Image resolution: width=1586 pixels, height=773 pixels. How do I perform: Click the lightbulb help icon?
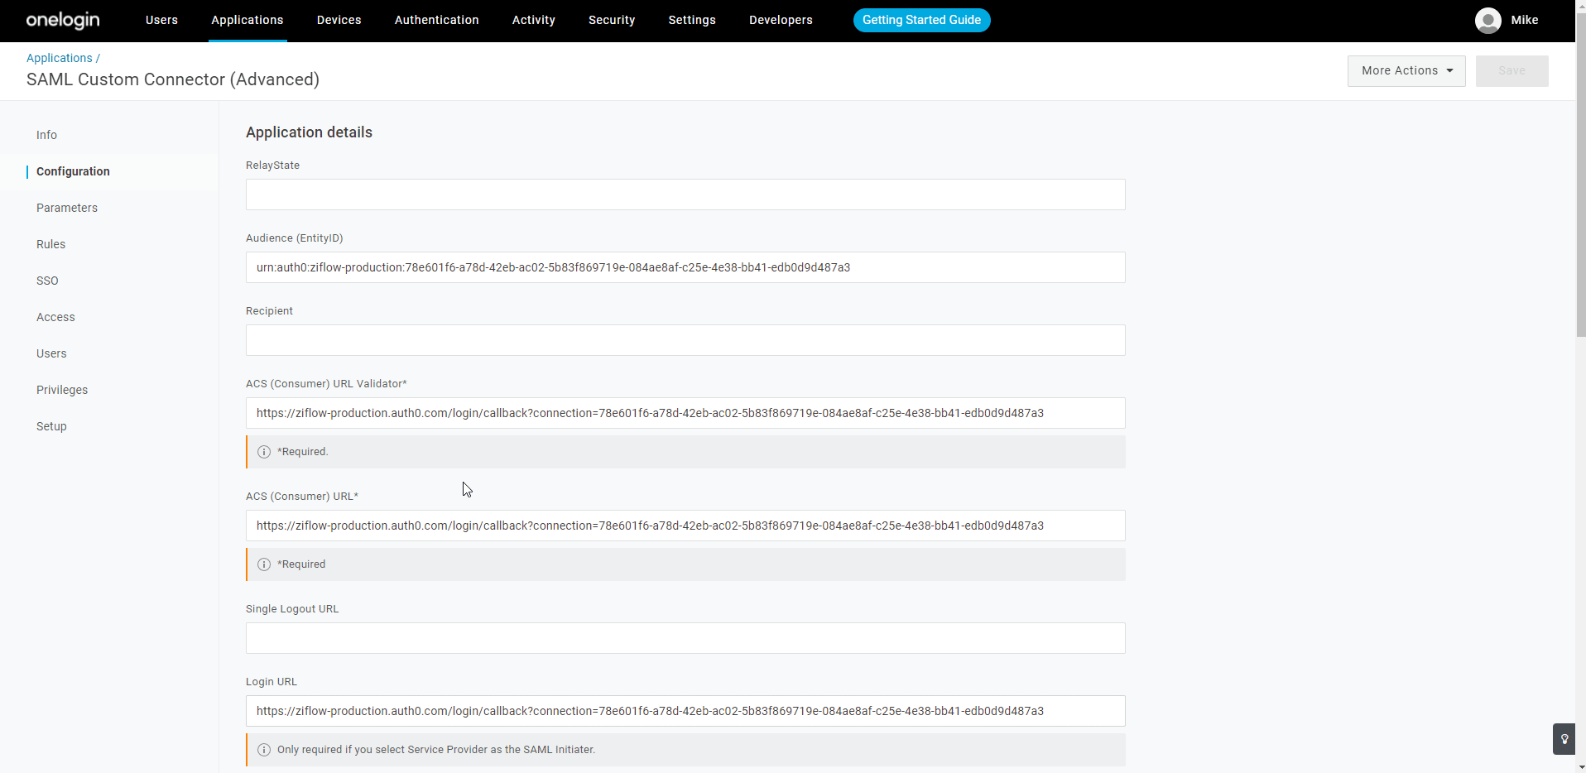[x=1564, y=739]
